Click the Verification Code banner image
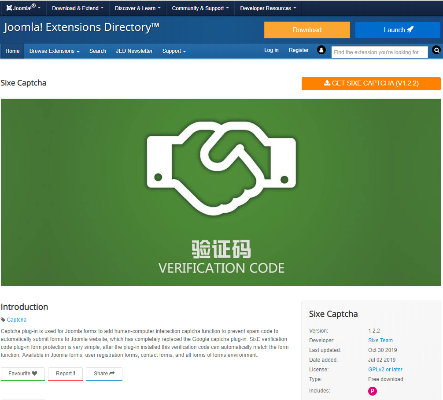The height and width of the screenshot is (400, 443). point(221,192)
